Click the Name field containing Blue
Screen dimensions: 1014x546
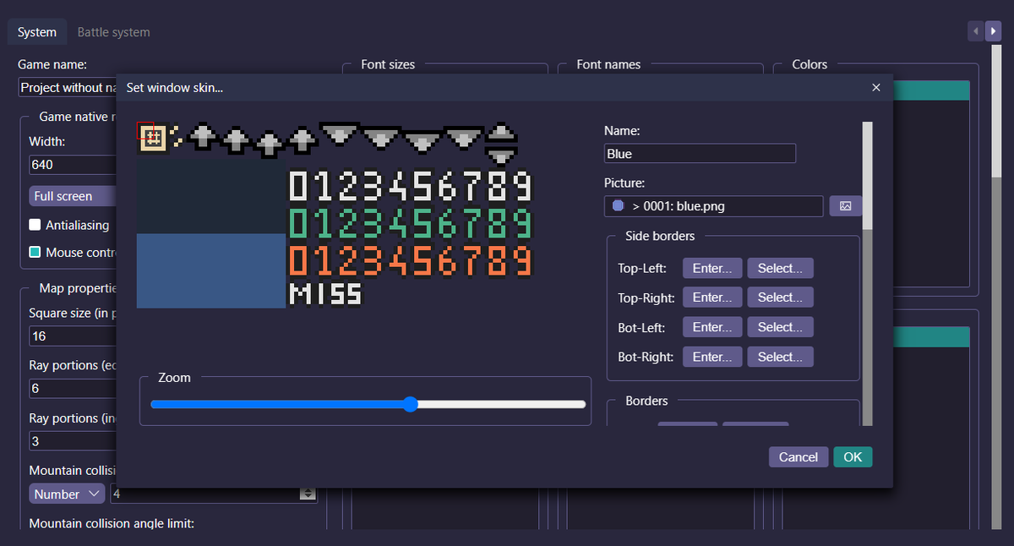(700, 154)
